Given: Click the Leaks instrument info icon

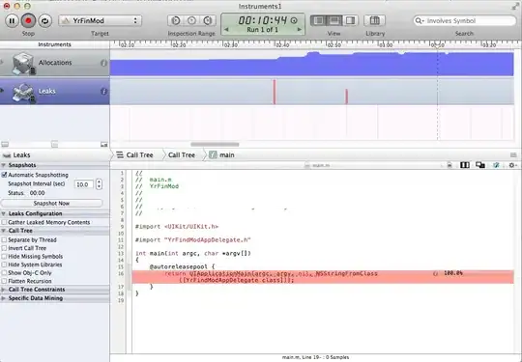Looking at the screenshot, I should click(103, 91).
